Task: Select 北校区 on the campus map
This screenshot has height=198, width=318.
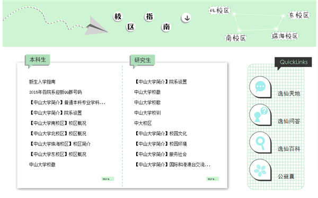Action: 219,11
